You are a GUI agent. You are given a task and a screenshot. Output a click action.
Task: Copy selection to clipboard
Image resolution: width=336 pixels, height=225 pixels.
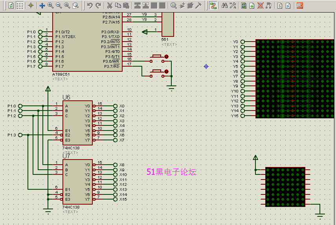coord(118,5)
